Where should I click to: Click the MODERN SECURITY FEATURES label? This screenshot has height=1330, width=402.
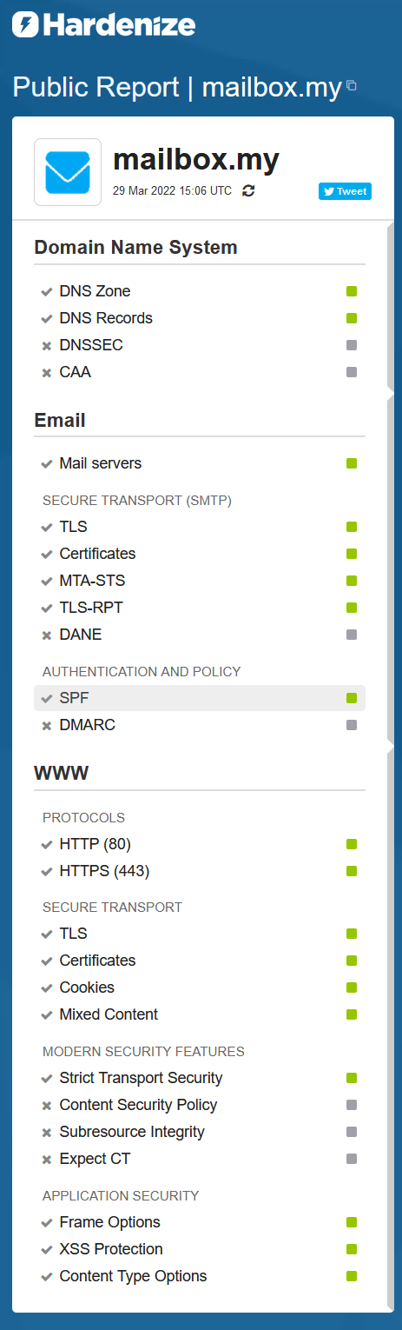click(x=143, y=1052)
